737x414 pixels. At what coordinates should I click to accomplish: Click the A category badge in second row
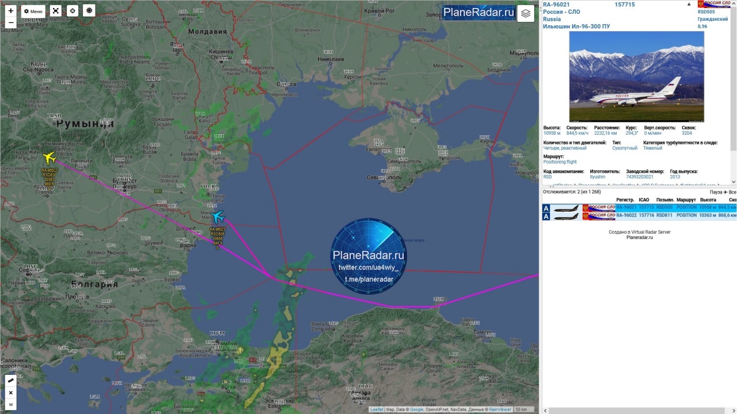546,217
